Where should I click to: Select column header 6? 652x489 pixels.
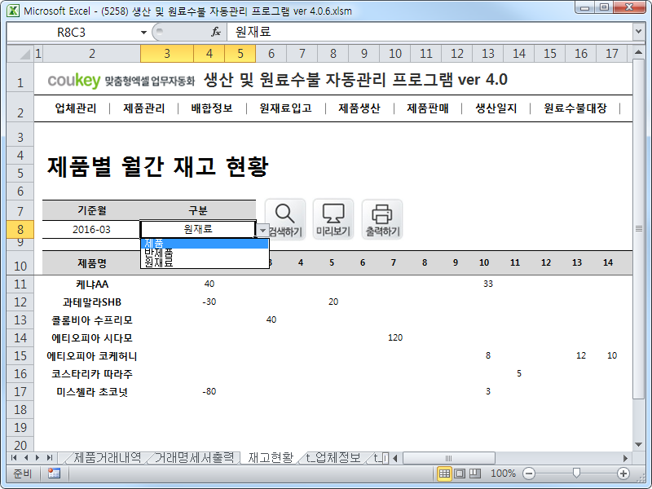point(271,54)
